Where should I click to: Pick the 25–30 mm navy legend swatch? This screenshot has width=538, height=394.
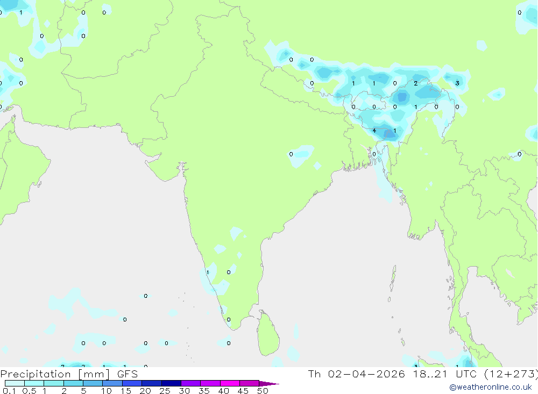pos(171,383)
